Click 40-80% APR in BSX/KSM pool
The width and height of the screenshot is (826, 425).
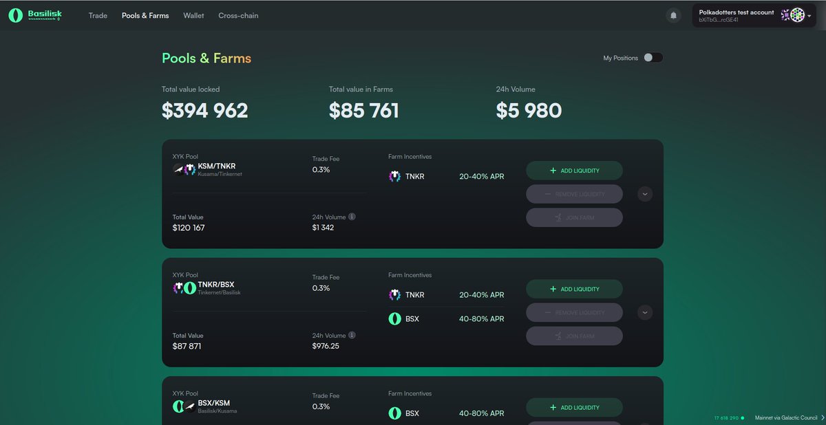pyautogui.click(x=481, y=413)
